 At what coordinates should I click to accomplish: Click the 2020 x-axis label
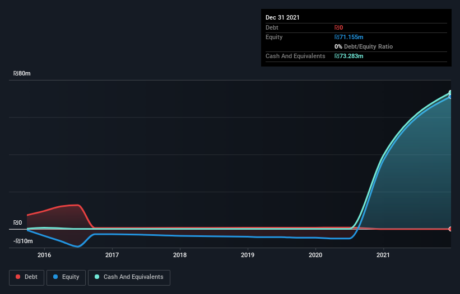[315, 255]
